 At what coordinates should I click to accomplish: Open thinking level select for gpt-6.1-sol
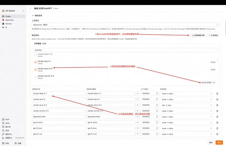point(187,134)
